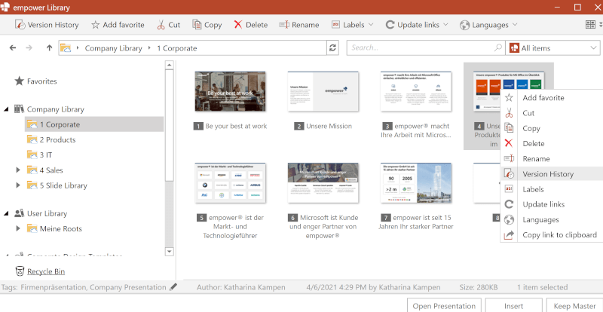Click the Company Library books icon
603x312 pixels.
point(20,109)
